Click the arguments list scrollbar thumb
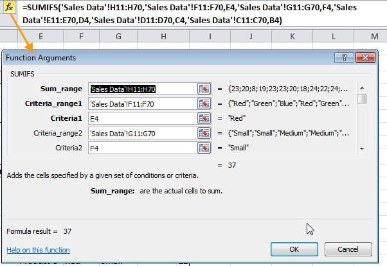This screenshot has height=266, width=387. [362, 98]
